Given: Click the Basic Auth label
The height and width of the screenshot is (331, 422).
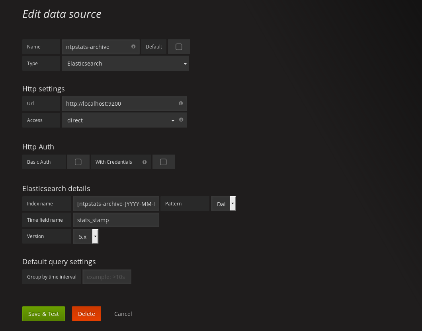Looking at the screenshot, I should click(39, 162).
